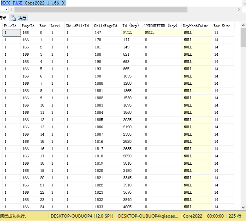Screen dimensions: 246x221
Task: Click Id (key) cell 3345
Action: (x=132, y=178)
